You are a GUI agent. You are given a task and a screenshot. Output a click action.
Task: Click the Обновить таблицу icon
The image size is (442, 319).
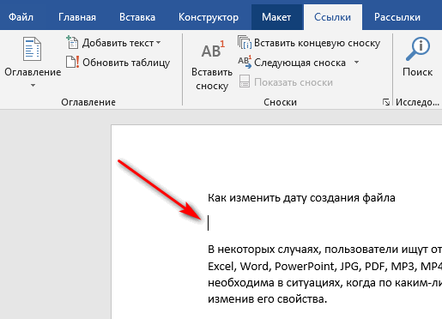pos(72,62)
